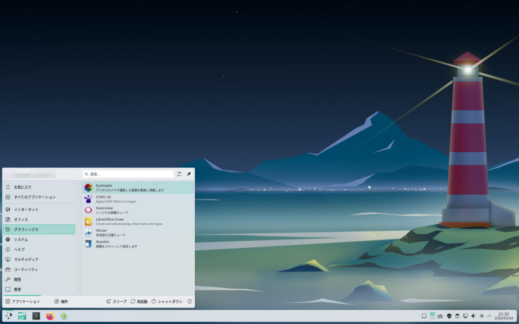
Task: Click the volume icon in system tray
Action: 473,316
